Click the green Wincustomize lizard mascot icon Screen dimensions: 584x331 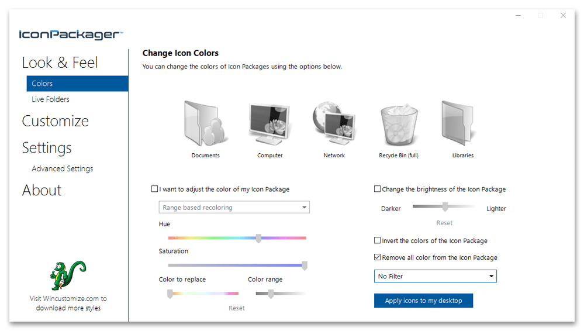click(x=67, y=275)
